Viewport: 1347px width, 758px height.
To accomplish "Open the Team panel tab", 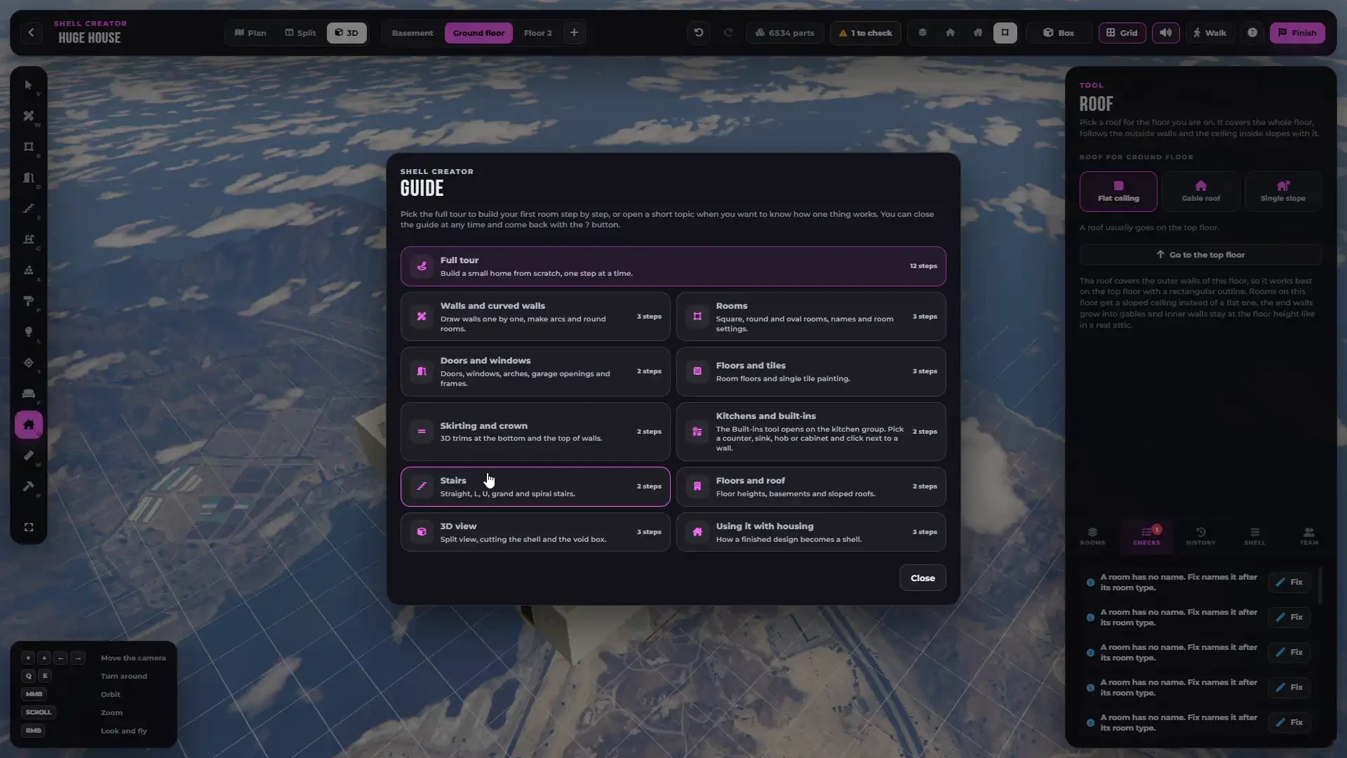I will 1308,536.
